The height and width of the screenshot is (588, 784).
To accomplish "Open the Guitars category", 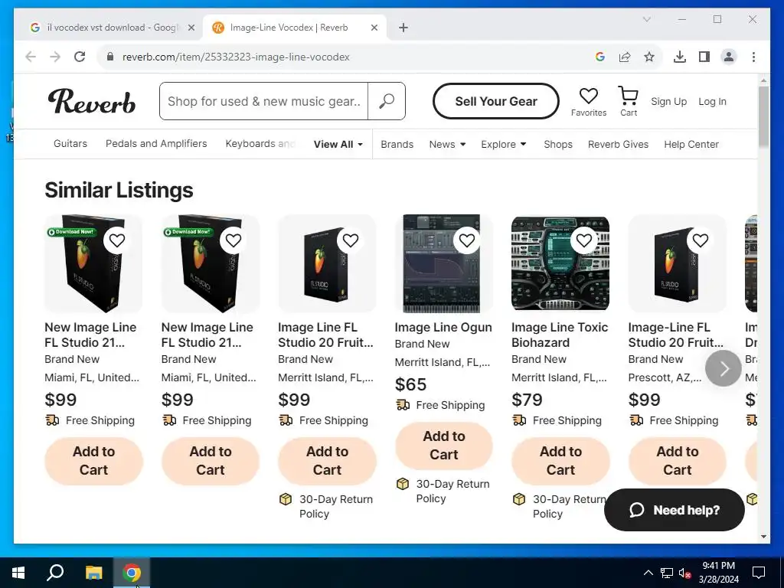I will 70,143.
